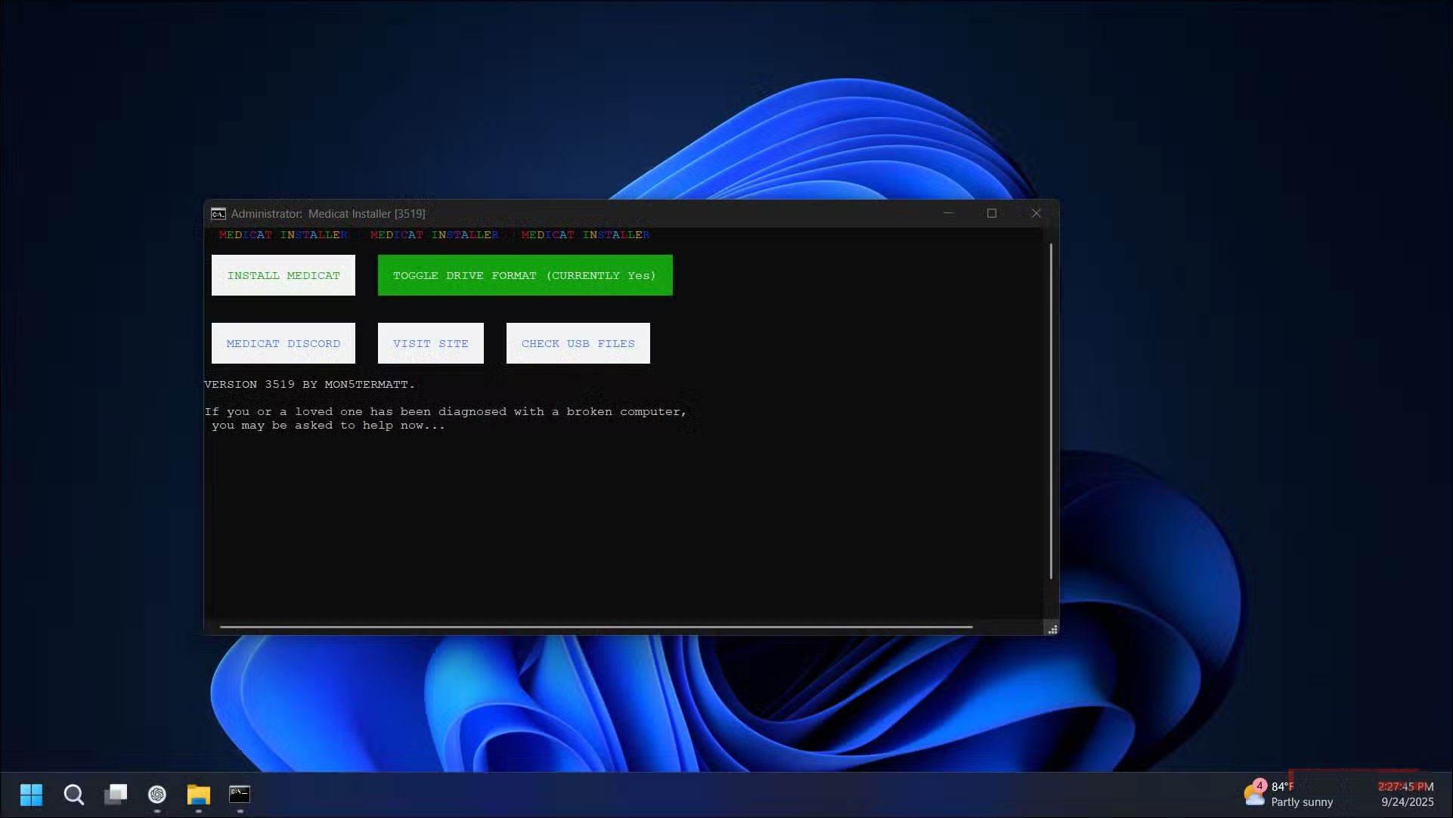
Task: Open taskbar Search
Action: (73, 795)
